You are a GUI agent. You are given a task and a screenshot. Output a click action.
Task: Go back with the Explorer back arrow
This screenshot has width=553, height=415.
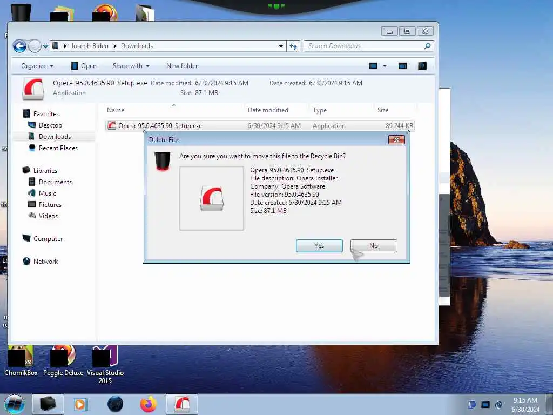[x=19, y=46]
